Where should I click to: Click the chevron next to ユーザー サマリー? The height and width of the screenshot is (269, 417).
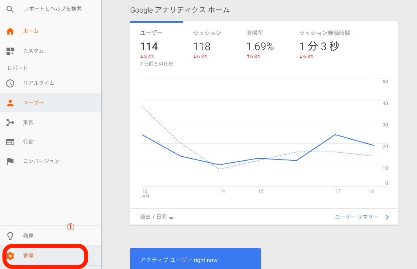pyautogui.click(x=387, y=217)
